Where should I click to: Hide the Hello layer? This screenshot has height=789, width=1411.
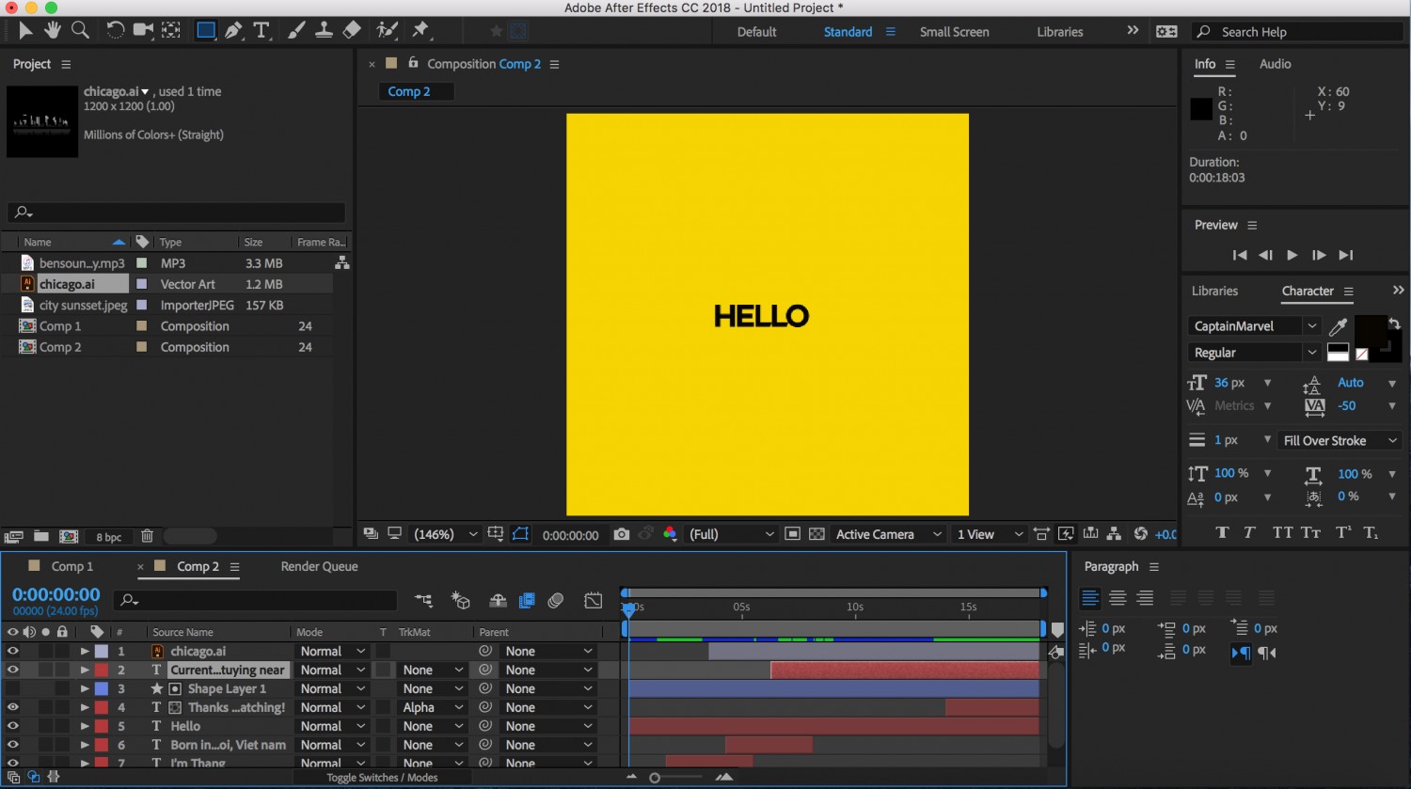[x=13, y=726]
